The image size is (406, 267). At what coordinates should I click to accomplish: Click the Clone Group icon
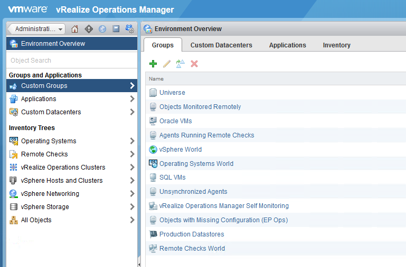click(181, 64)
